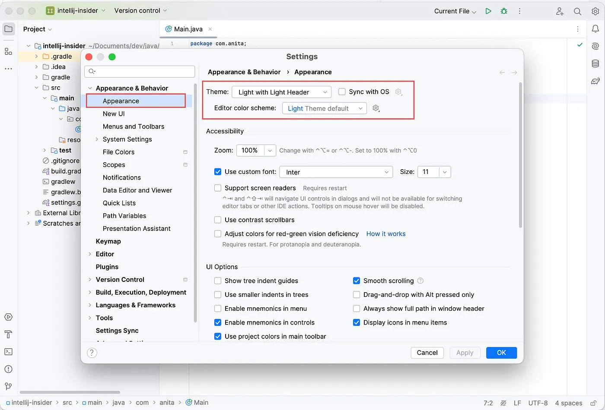
Task: Click the How it works link
Action: pyautogui.click(x=385, y=233)
